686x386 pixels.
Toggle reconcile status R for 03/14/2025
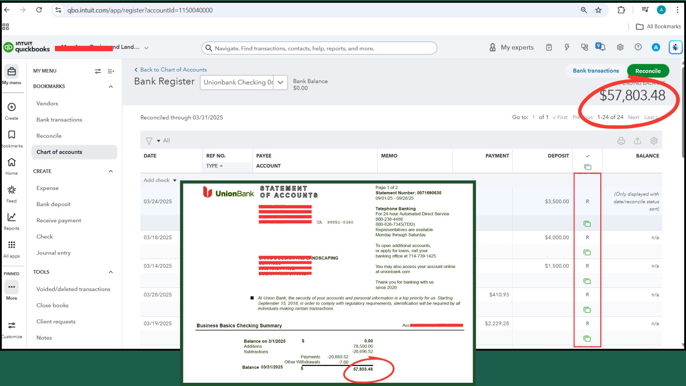point(587,266)
